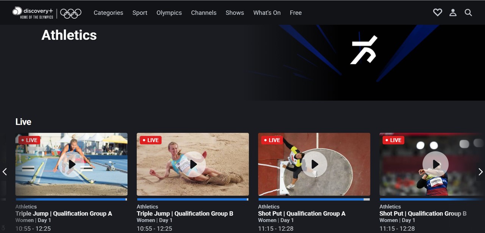Go to the Olympics section

pos(169,12)
